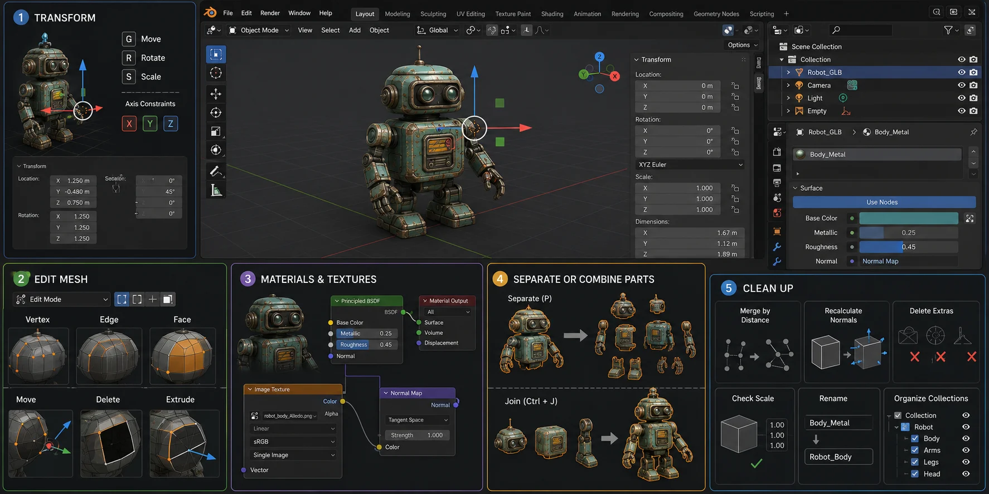Click the Location X field in Transform panel

pos(678,86)
